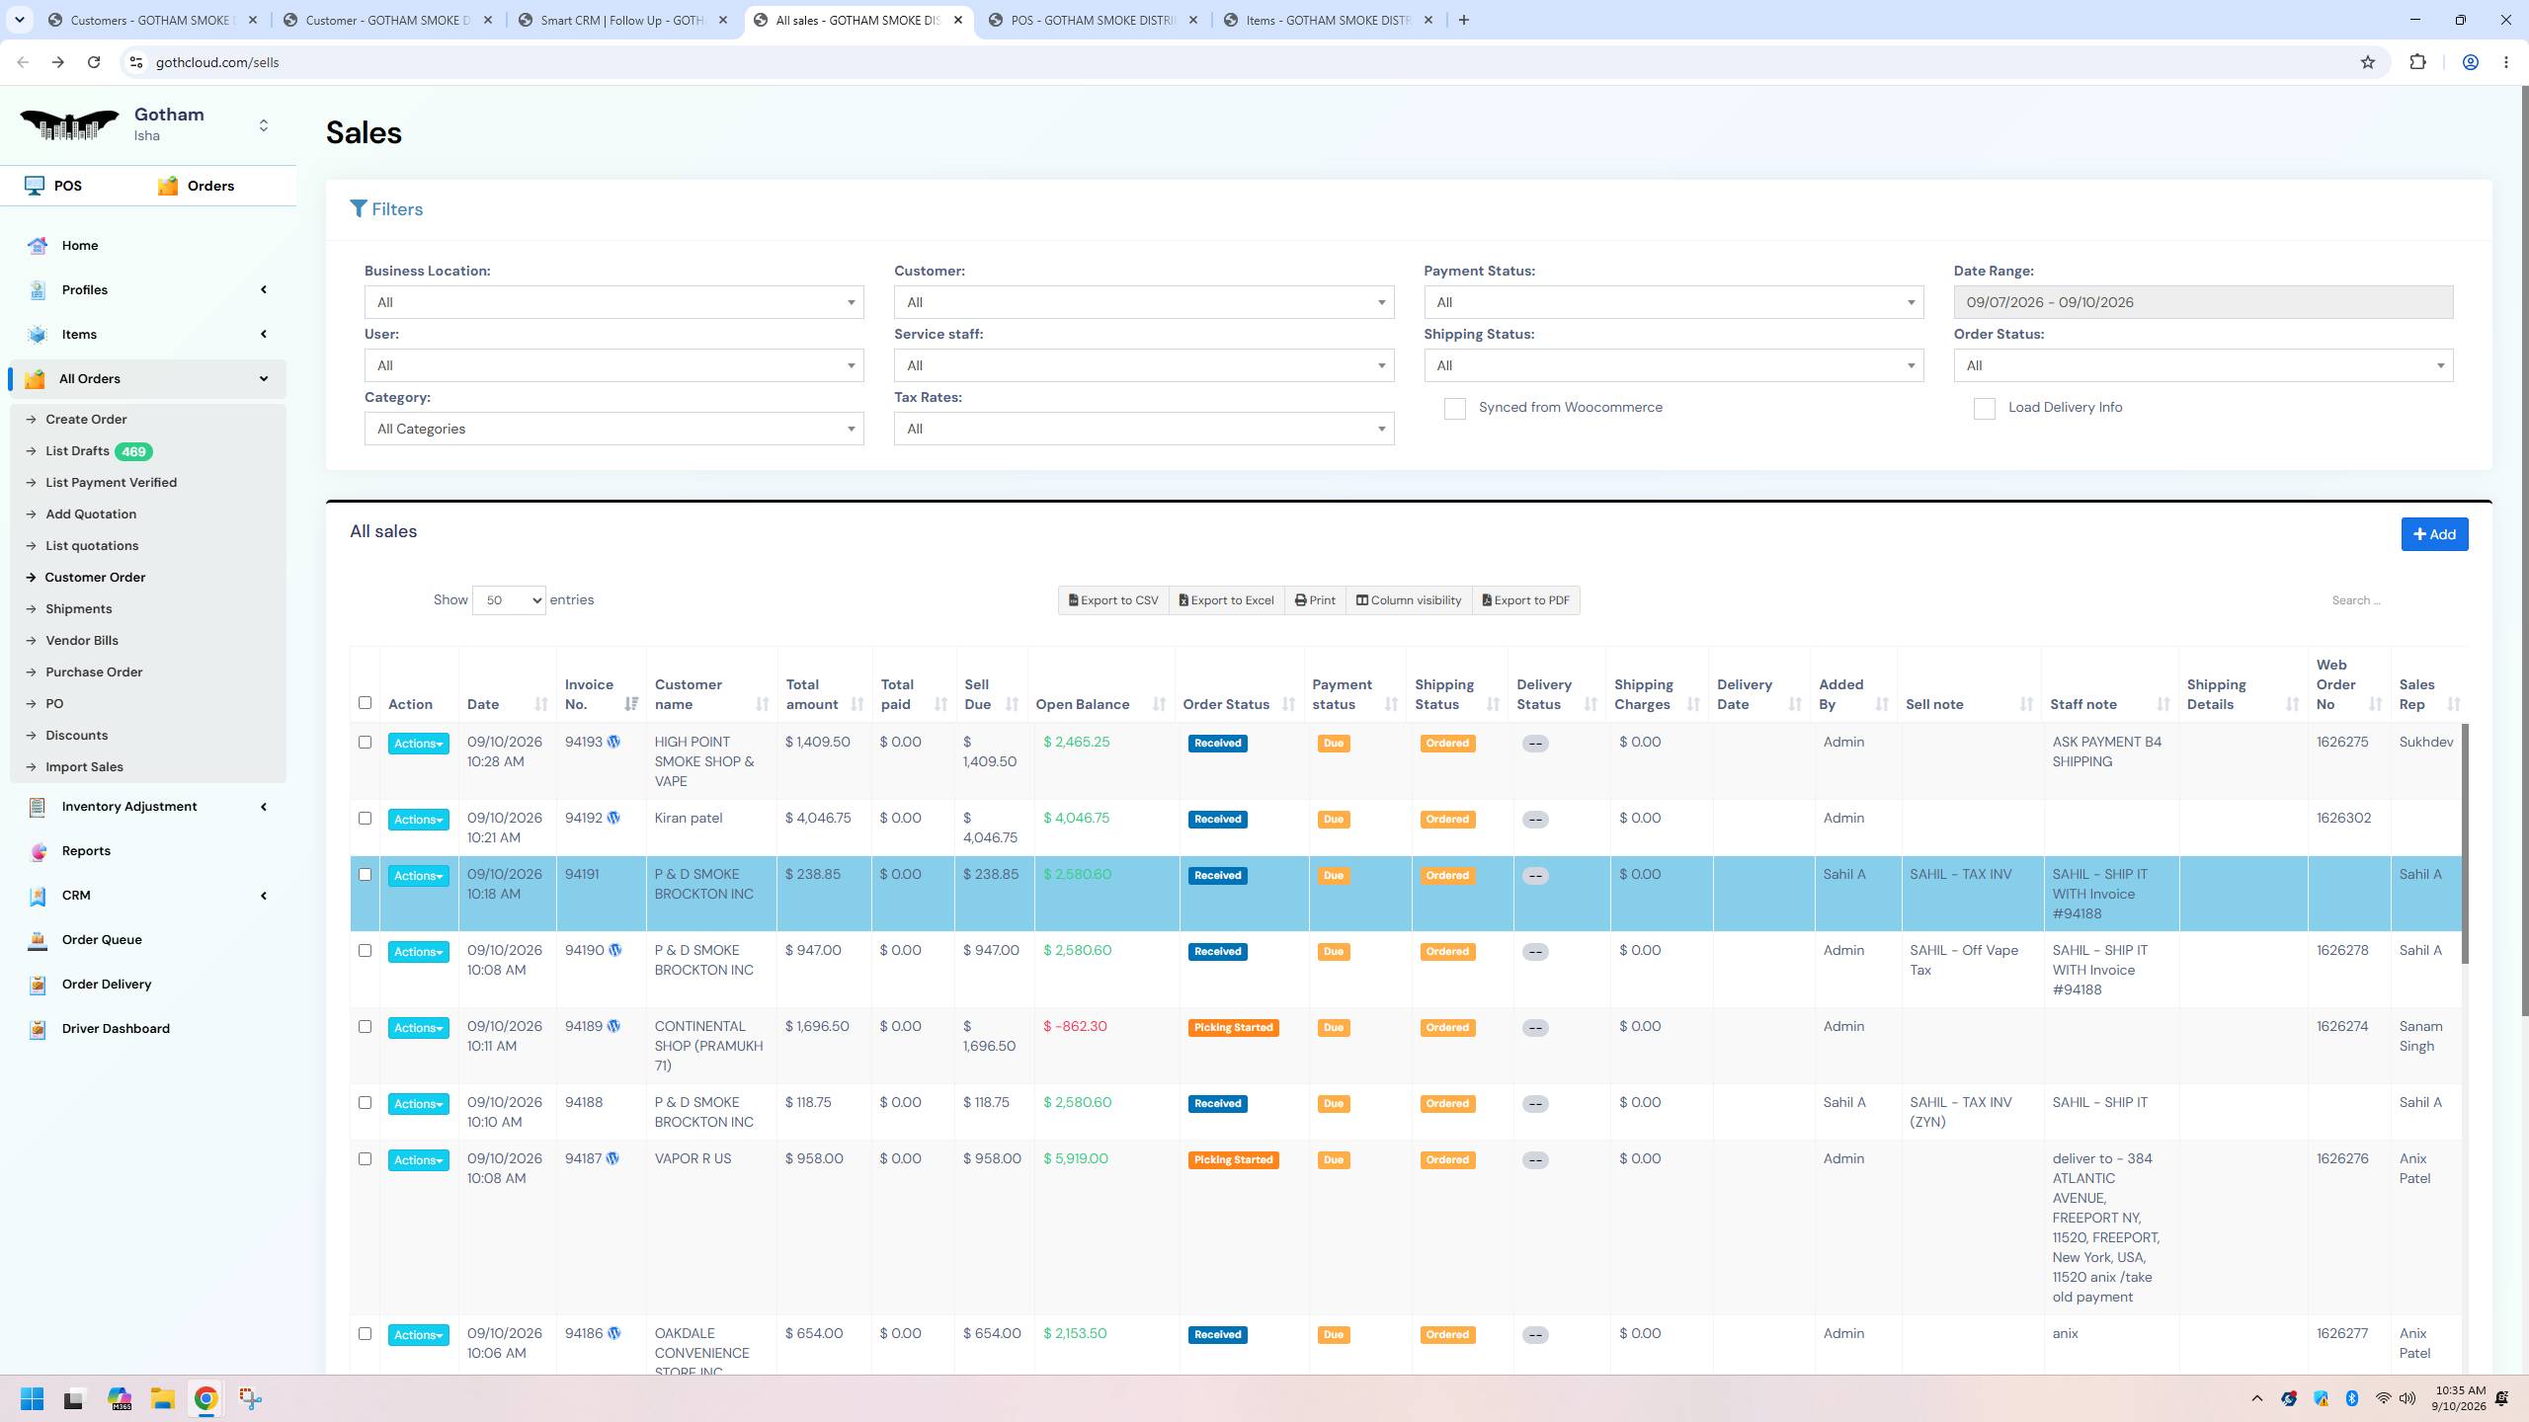Open File Explorer from taskbar
2529x1422 pixels.
point(163,1398)
